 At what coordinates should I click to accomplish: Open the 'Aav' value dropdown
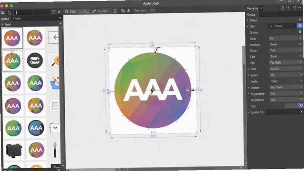tap(285, 50)
